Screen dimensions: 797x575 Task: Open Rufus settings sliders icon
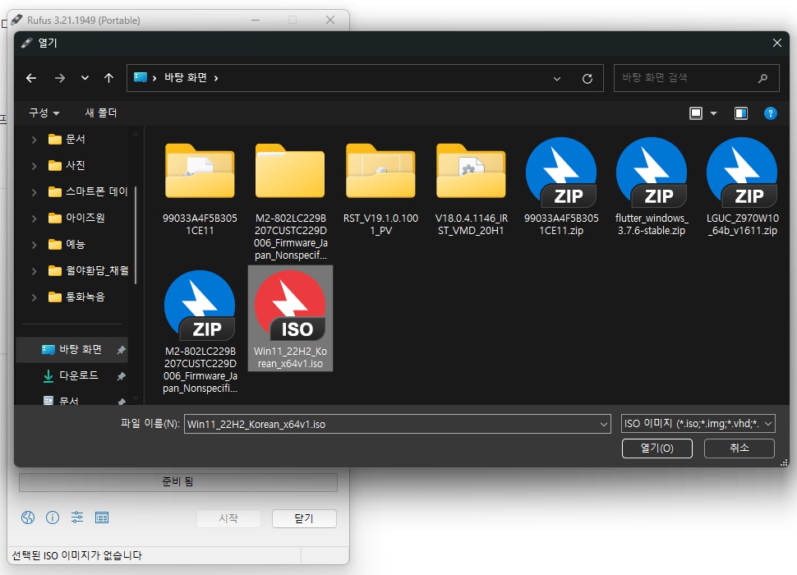point(77,517)
